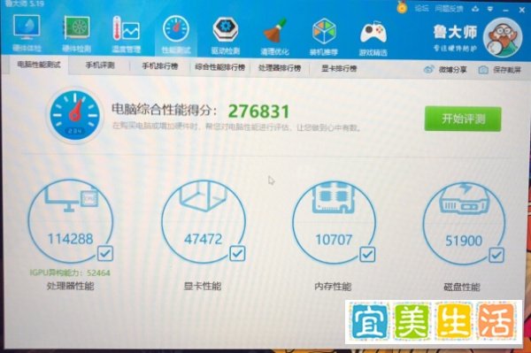Open the 温度管理 temperature management icon
Screen dimensions: 531x353
click(x=126, y=35)
